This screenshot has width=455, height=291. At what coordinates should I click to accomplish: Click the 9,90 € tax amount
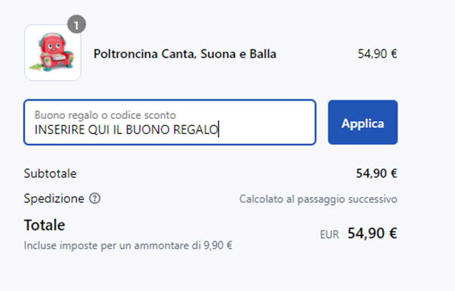pos(218,245)
